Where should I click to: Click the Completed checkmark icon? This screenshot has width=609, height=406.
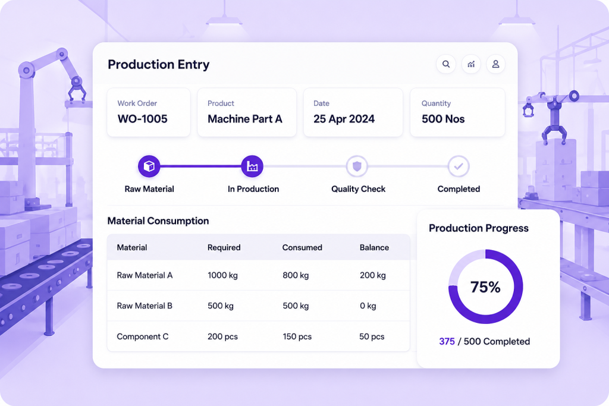[459, 166]
